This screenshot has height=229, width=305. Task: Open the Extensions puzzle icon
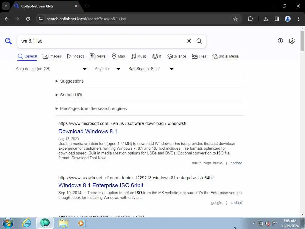(250, 19)
